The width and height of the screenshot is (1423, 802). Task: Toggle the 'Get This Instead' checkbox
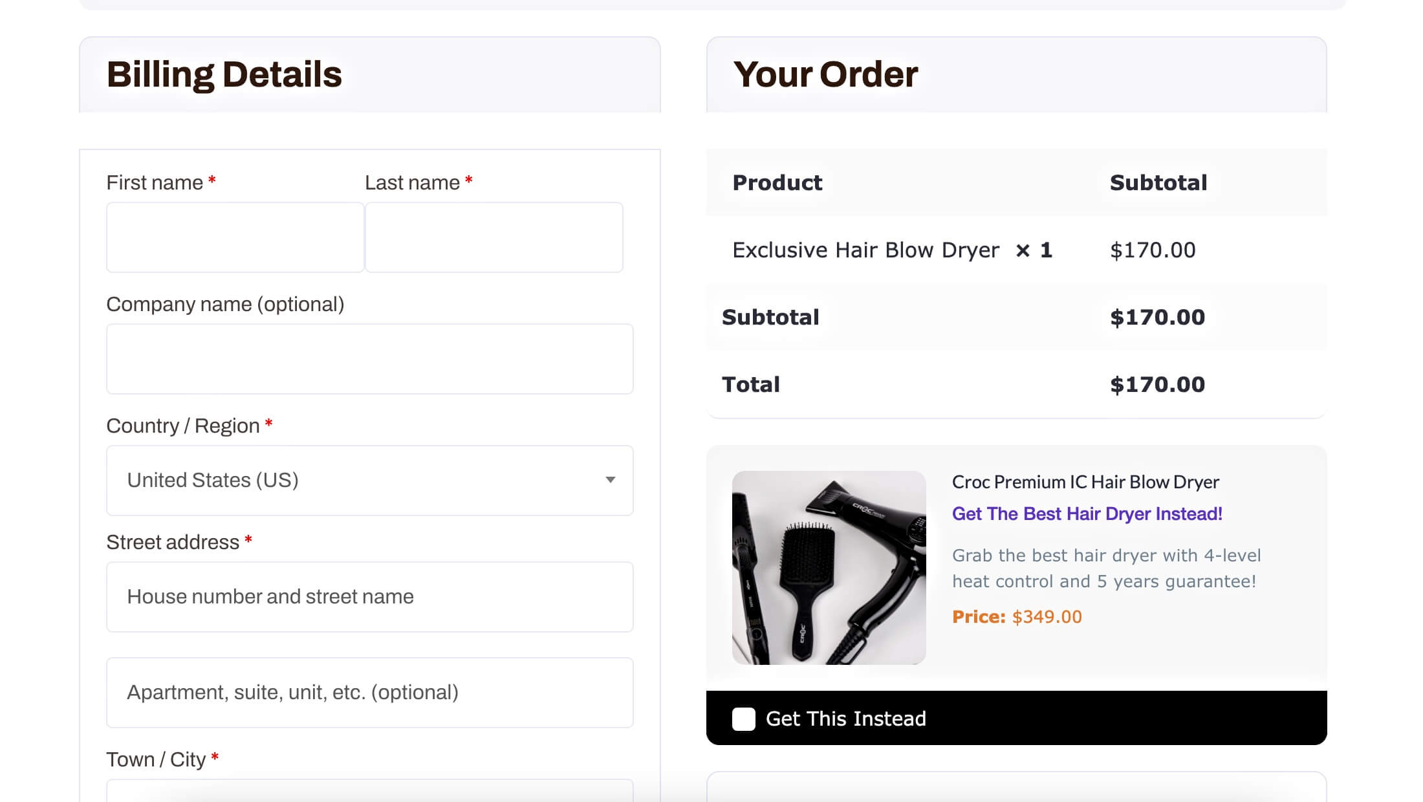(x=743, y=718)
